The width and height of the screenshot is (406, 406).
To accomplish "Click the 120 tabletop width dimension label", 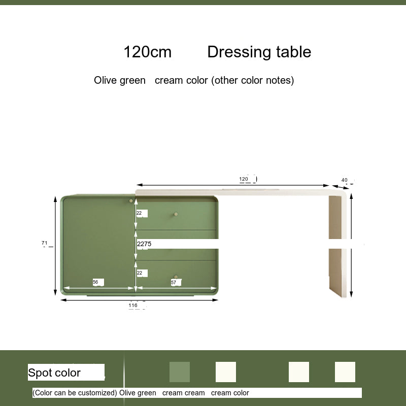I will coord(244,179).
